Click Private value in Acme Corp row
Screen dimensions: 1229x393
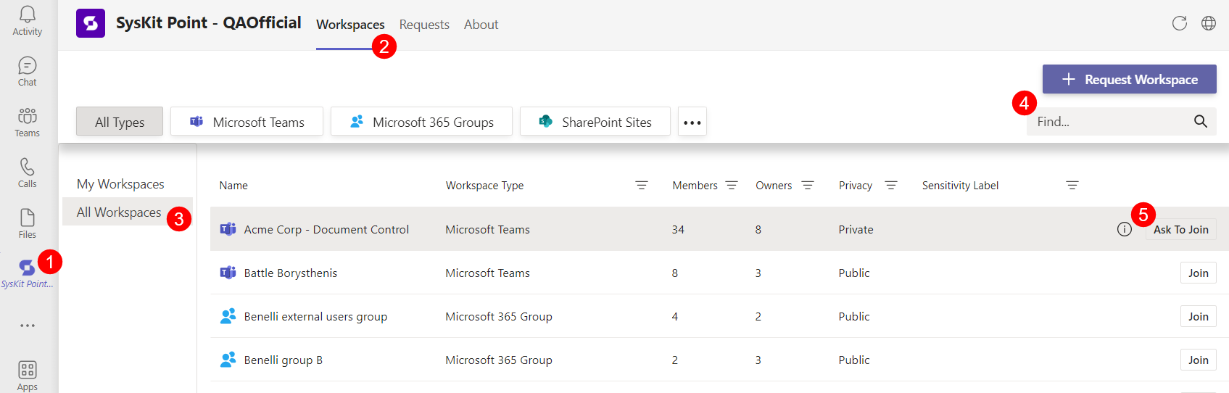click(x=856, y=229)
